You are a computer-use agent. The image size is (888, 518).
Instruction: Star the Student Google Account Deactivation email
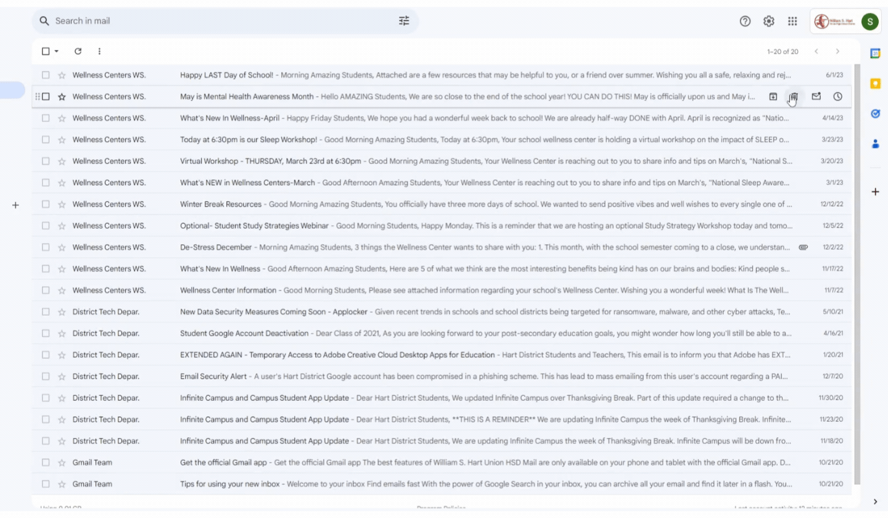click(62, 334)
